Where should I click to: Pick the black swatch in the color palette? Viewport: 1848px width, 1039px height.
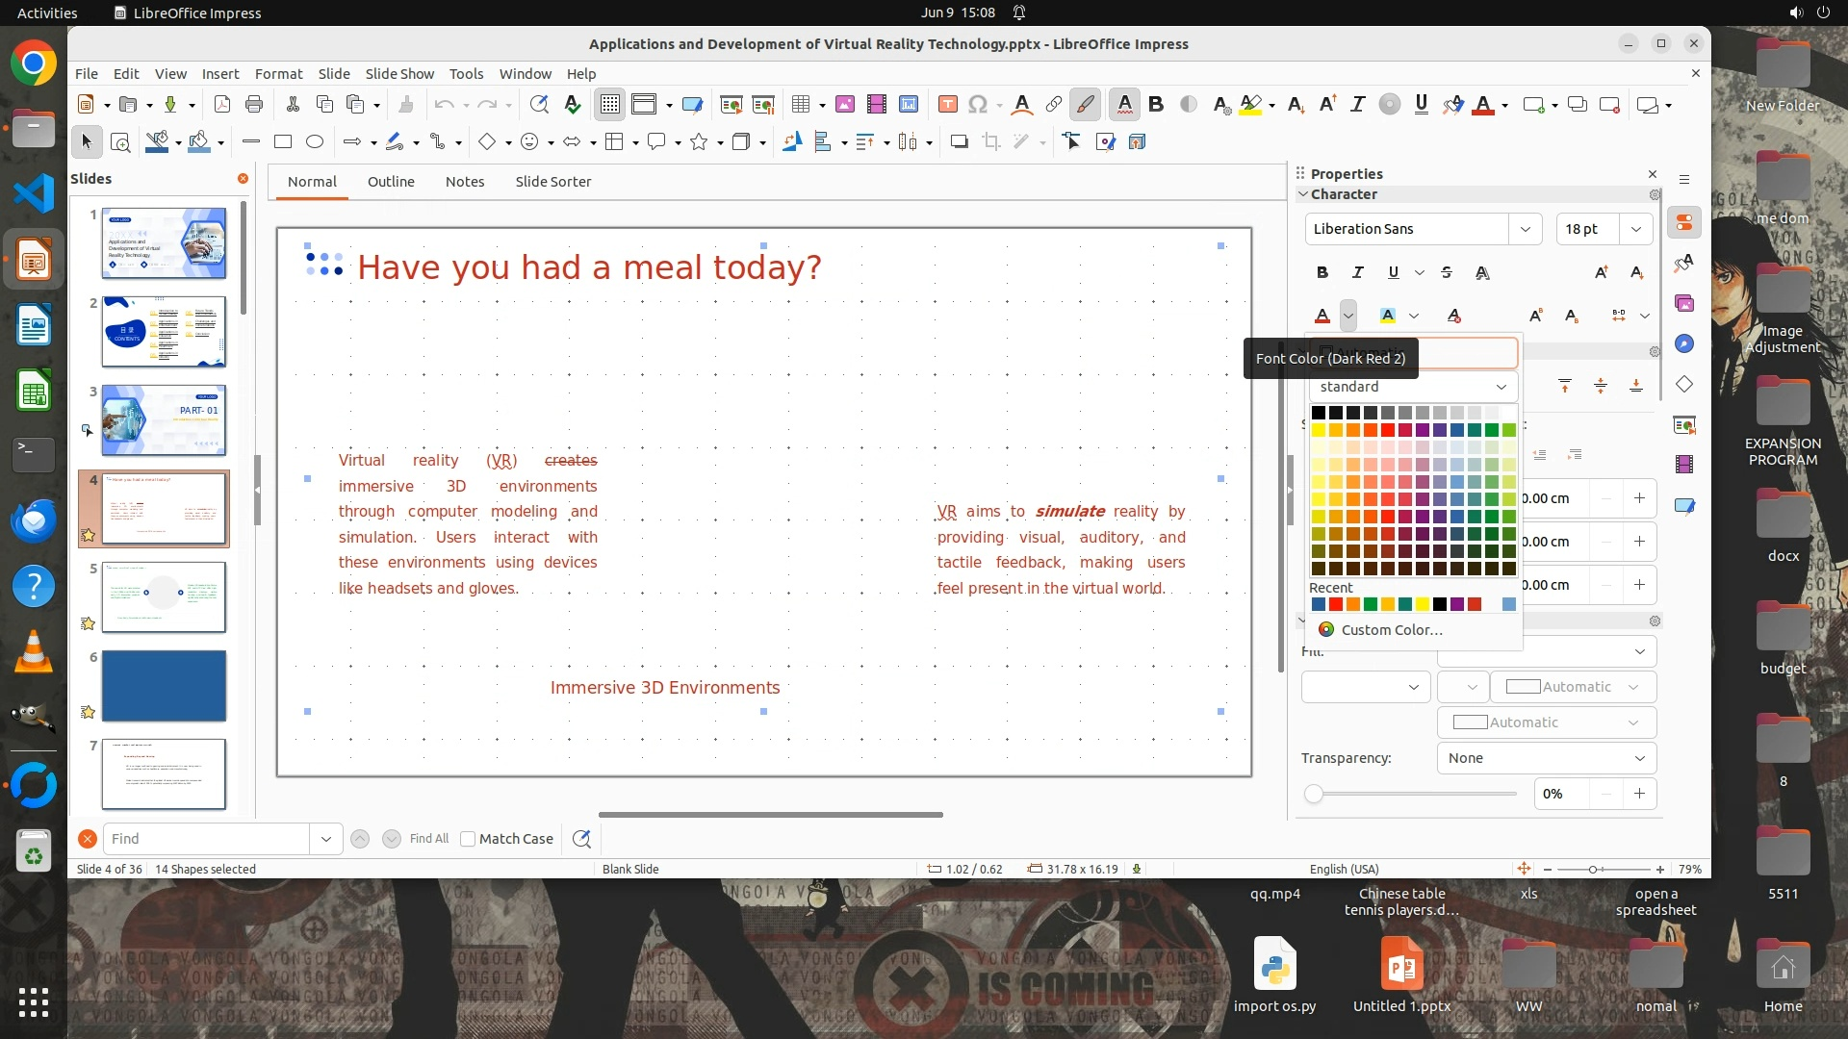pos(1319,413)
